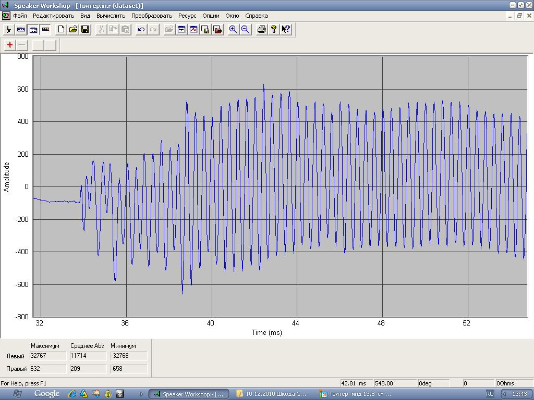This screenshot has width=534, height=400.
Task: Click the Zoom Out magnifier icon
Action: (x=245, y=30)
